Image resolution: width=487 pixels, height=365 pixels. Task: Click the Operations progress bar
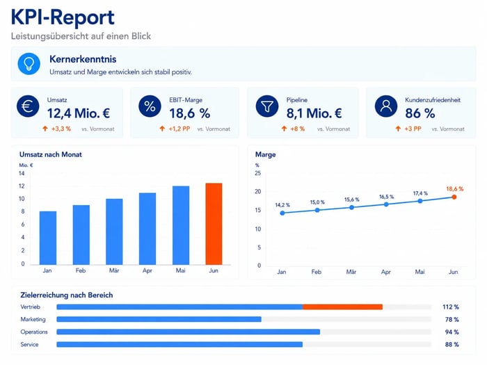(x=243, y=332)
